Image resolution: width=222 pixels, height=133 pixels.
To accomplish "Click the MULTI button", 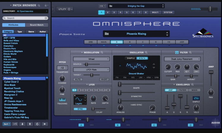I will coord(155,12).
